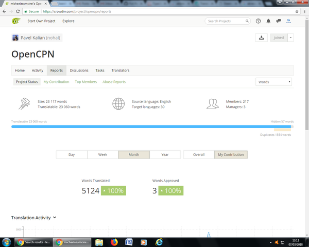The image size is (309, 247).
Task: Click the calipers size icon
Action: [24, 103]
